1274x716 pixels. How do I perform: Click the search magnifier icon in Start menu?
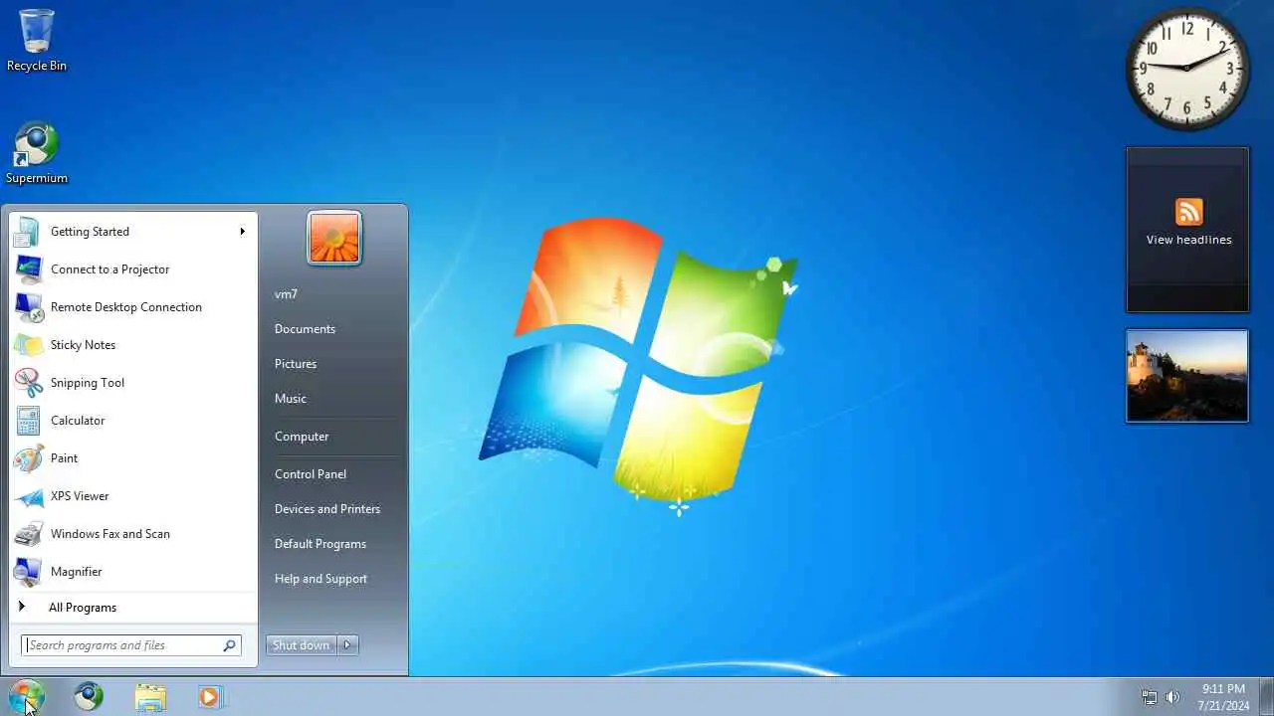click(x=229, y=645)
